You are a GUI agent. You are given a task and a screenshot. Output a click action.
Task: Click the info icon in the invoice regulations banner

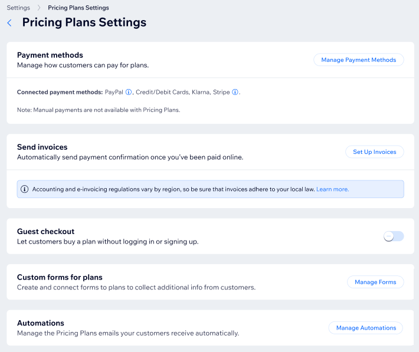pos(24,189)
